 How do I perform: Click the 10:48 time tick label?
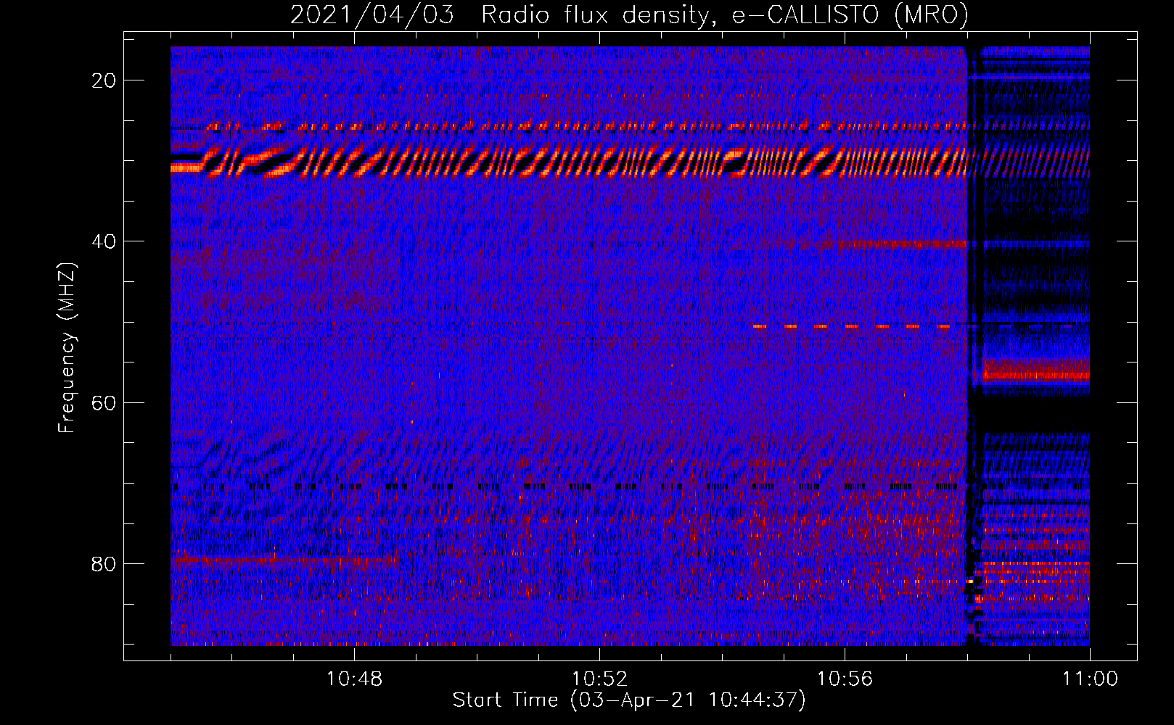354,679
